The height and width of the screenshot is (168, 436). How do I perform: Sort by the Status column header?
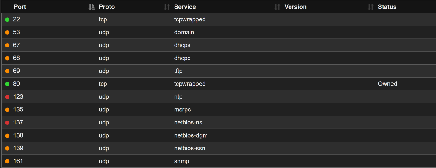(x=387, y=7)
